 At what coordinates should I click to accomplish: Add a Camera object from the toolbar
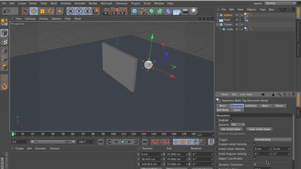click(x=185, y=11)
